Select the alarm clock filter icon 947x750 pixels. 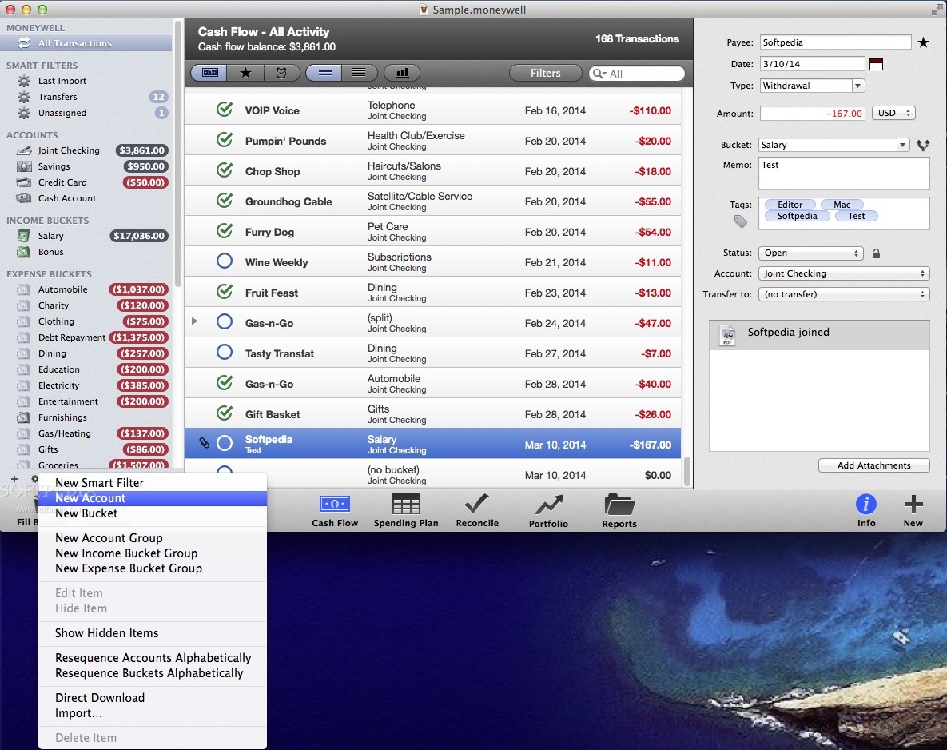click(281, 73)
